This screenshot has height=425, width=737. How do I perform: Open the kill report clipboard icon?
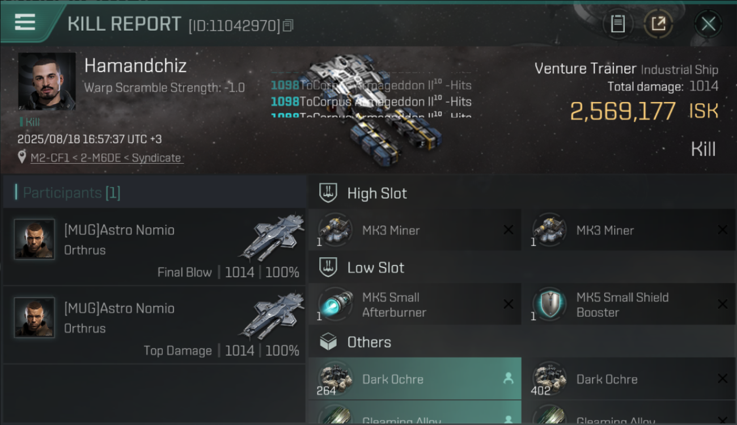click(617, 24)
